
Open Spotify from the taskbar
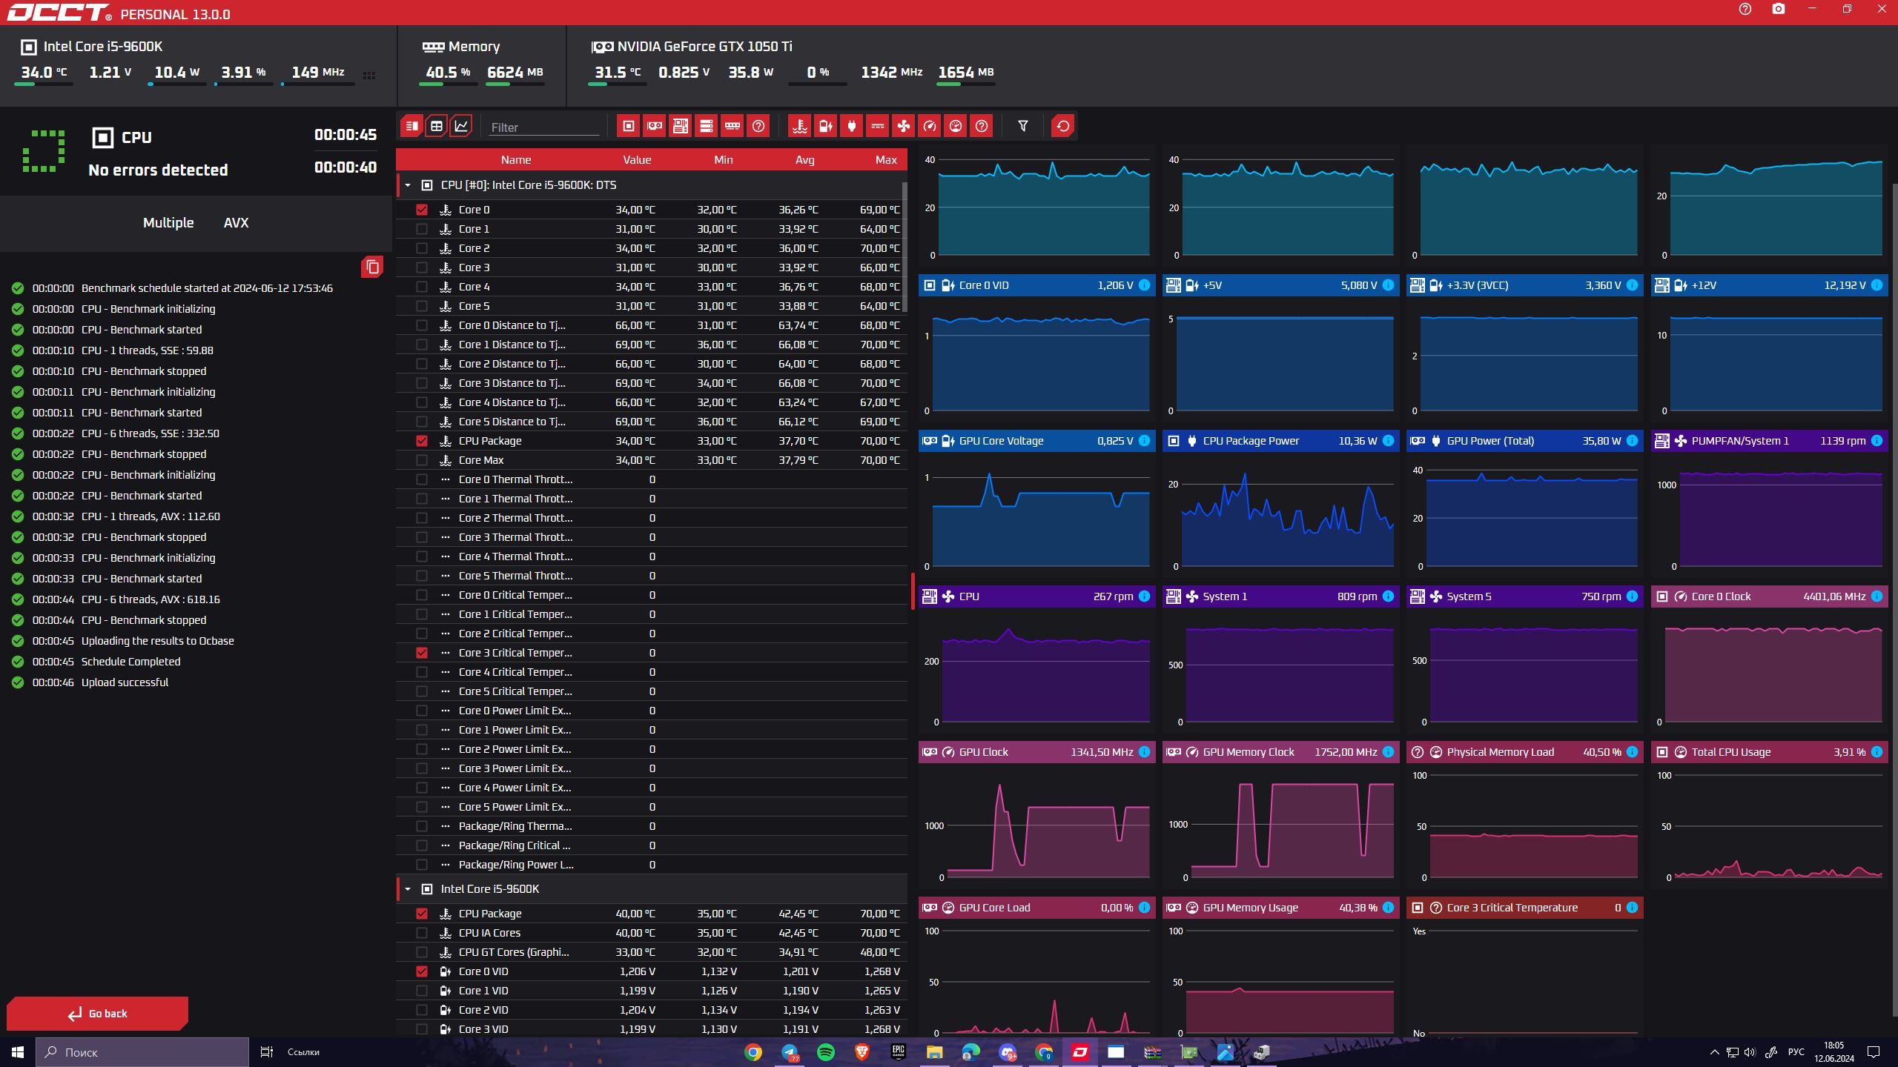point(825,1052)
